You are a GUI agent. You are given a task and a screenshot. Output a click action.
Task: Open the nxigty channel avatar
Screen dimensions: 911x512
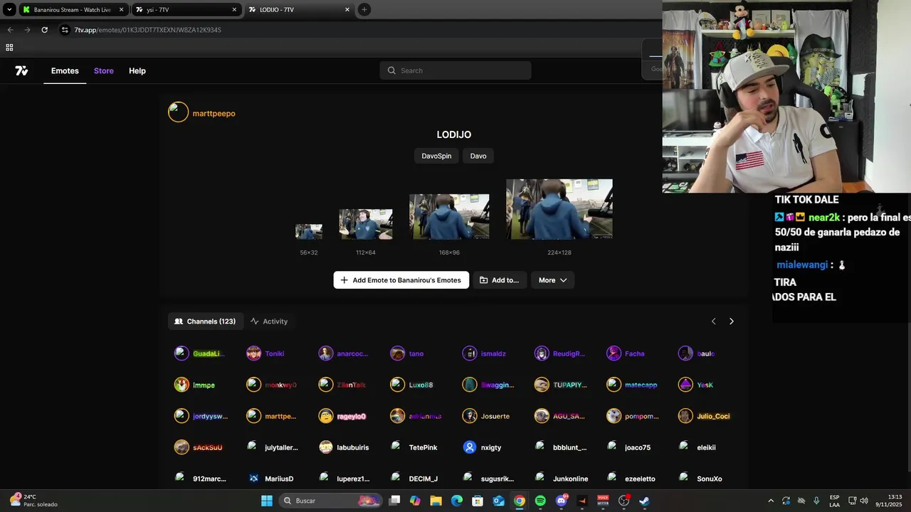470,447
